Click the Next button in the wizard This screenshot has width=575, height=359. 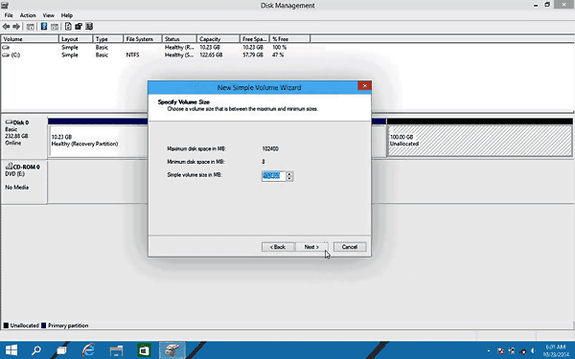point(311,247)
